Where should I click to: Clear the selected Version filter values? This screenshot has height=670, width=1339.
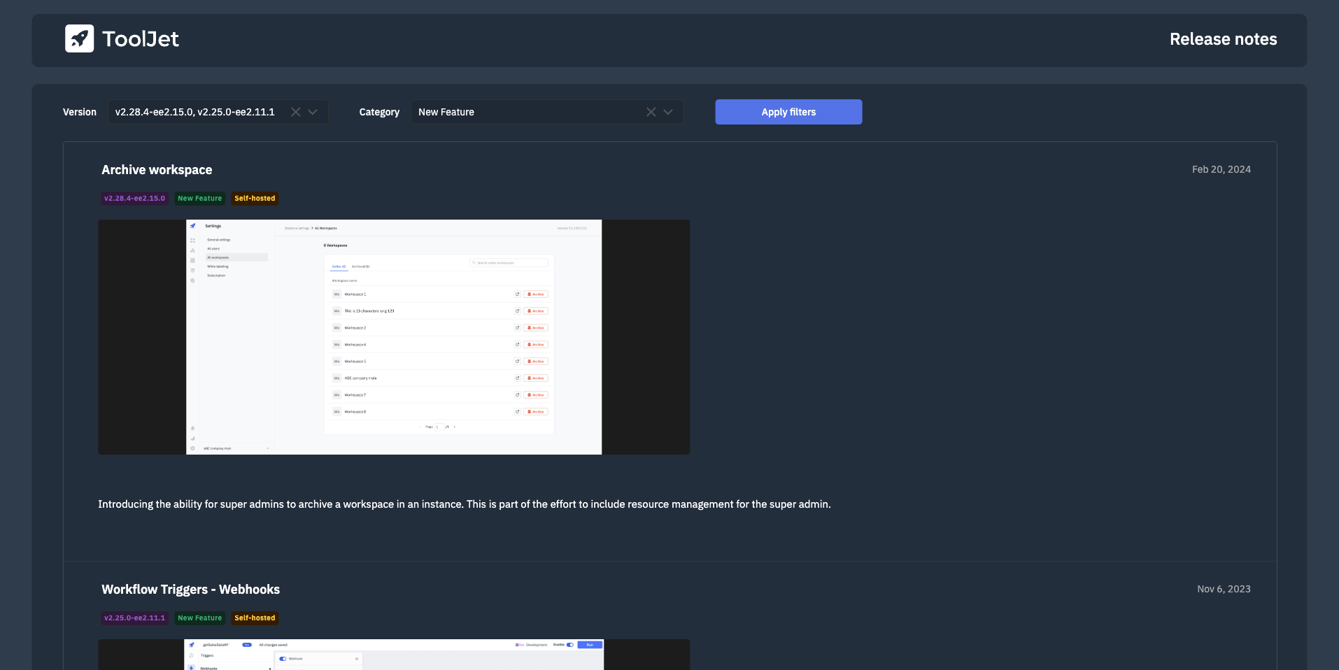click(x=296, y=112)
